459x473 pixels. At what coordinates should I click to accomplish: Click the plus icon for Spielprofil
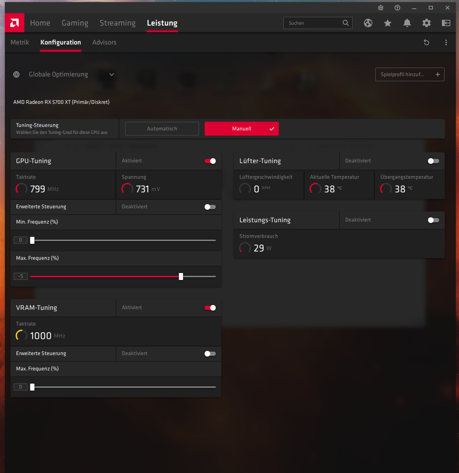pyautogui.click(x=438, y=74)
